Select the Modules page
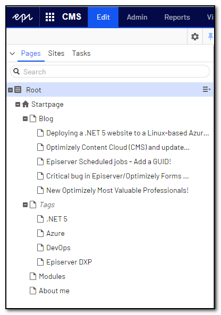This screenshot has height=315, width=221. (52, 276)
